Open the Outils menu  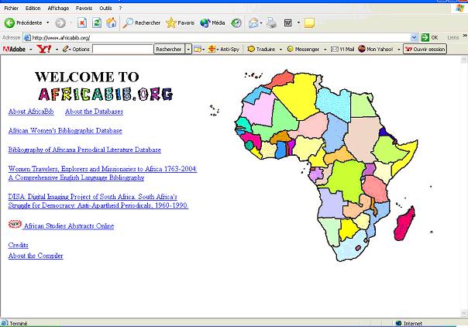(105, 8)
